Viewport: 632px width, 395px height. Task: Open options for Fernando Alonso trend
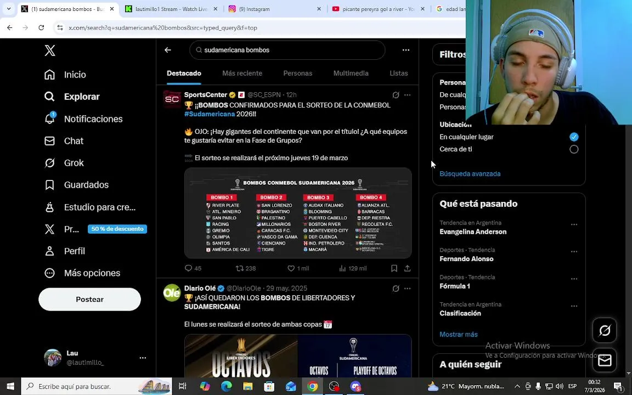tap(574, 251)
